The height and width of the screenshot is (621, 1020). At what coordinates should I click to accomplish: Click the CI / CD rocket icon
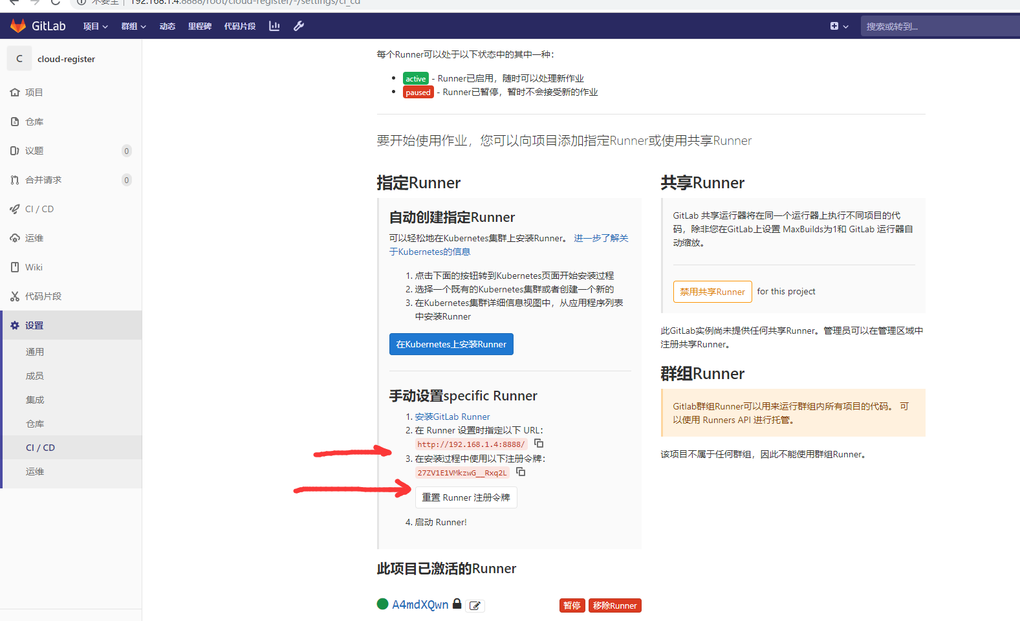point(15,209)
